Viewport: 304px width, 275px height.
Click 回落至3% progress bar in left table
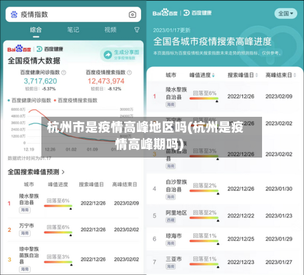click(58, 262)
